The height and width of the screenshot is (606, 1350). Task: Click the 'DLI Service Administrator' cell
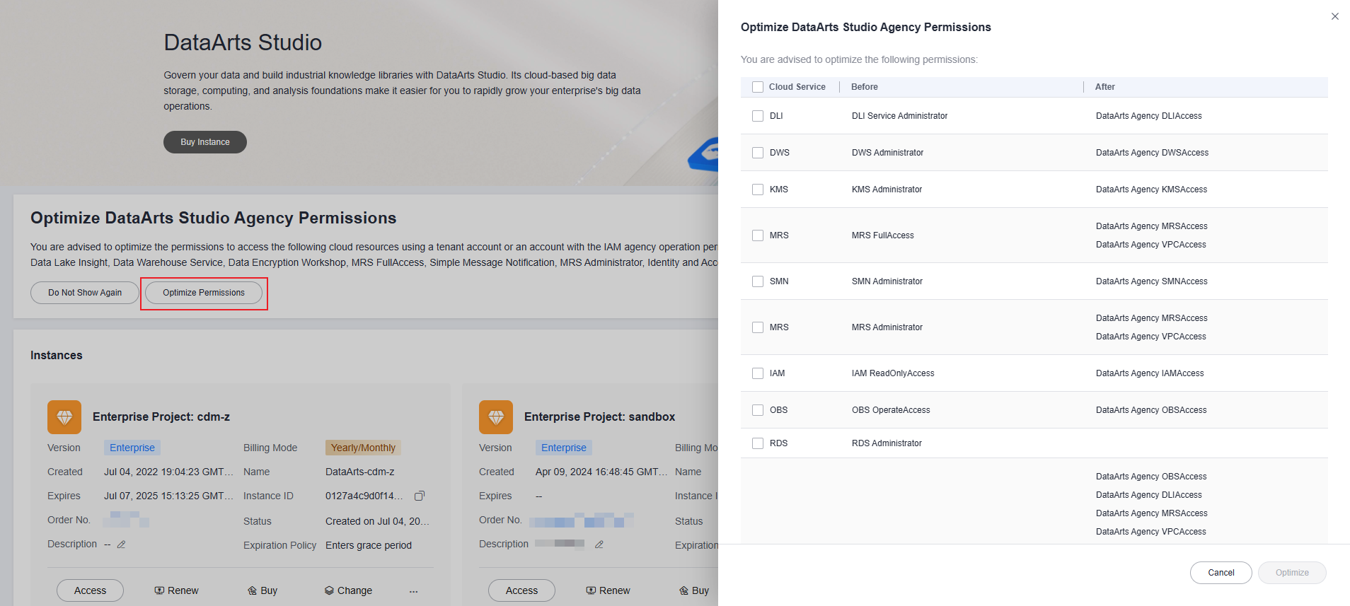[899, 116]
